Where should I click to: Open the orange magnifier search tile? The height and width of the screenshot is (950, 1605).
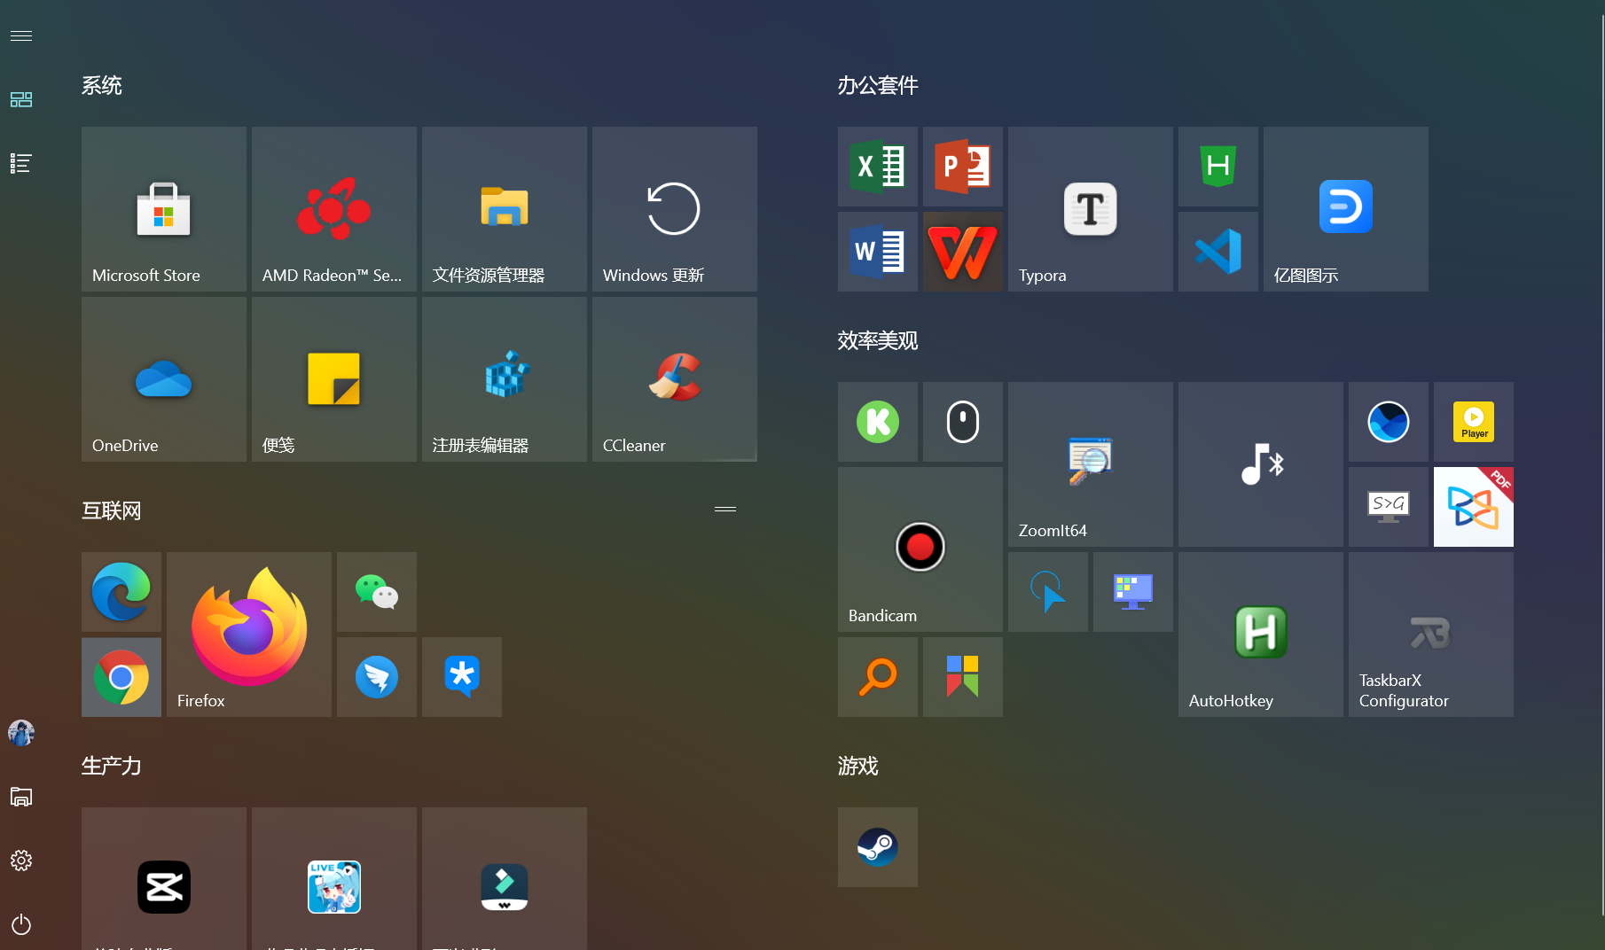pos(878,677)
